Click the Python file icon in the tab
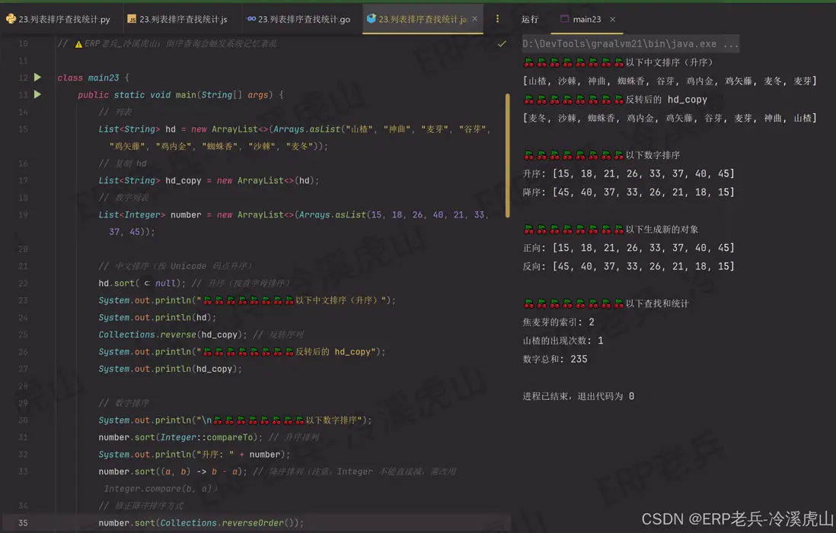Viewport: 836px width, 533px height. [11, 19]
